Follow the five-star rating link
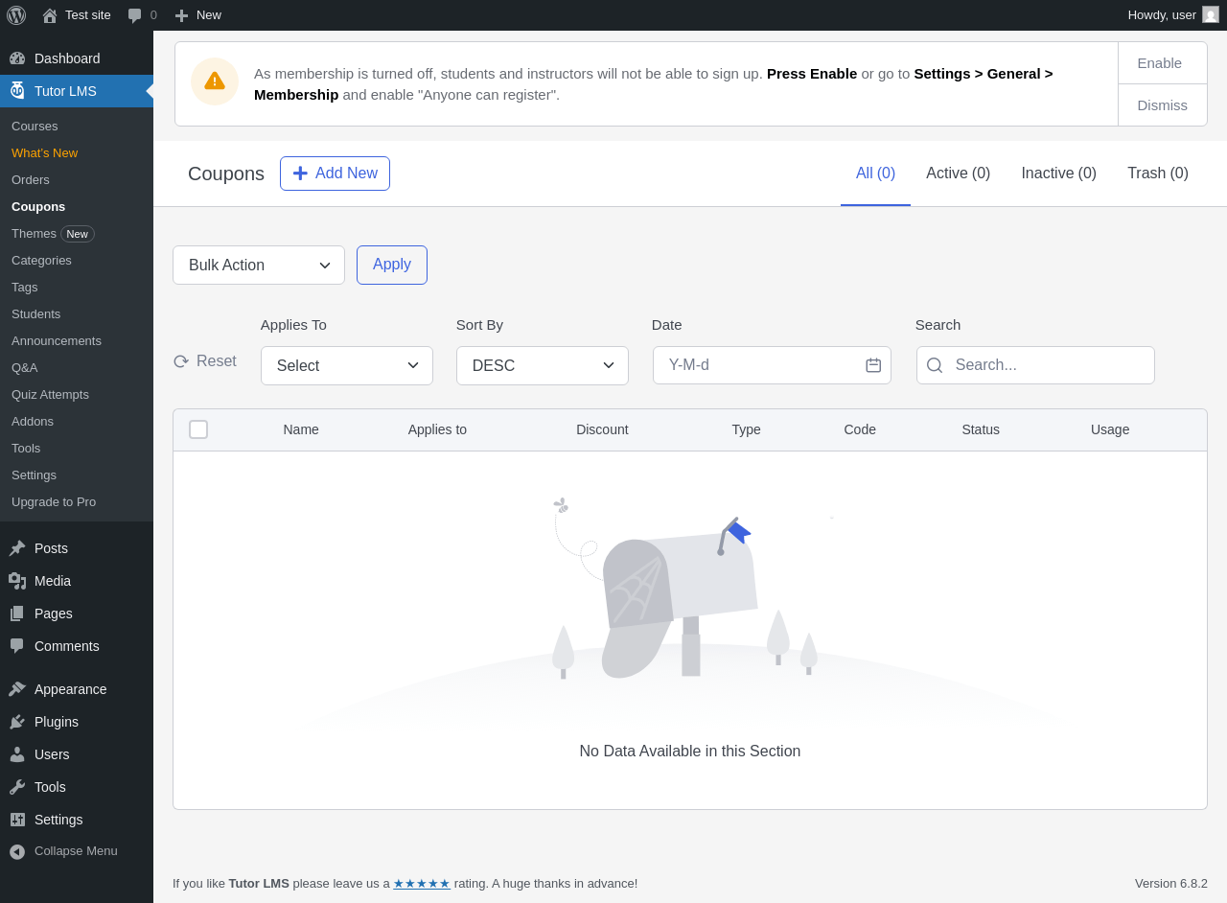Screen dimensions: 1227x903 coord(422,884)
